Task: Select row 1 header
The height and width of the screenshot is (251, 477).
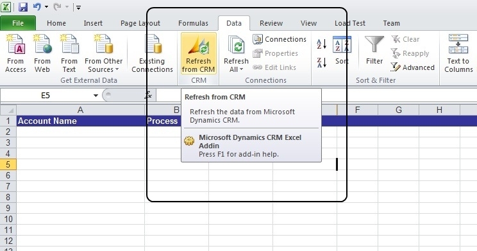Action: pos(8,121)
